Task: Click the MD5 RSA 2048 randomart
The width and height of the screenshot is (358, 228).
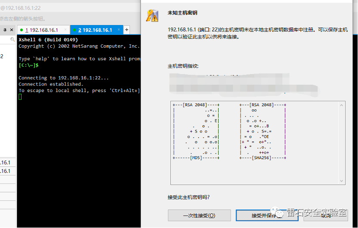Action: tap(196, 131)
